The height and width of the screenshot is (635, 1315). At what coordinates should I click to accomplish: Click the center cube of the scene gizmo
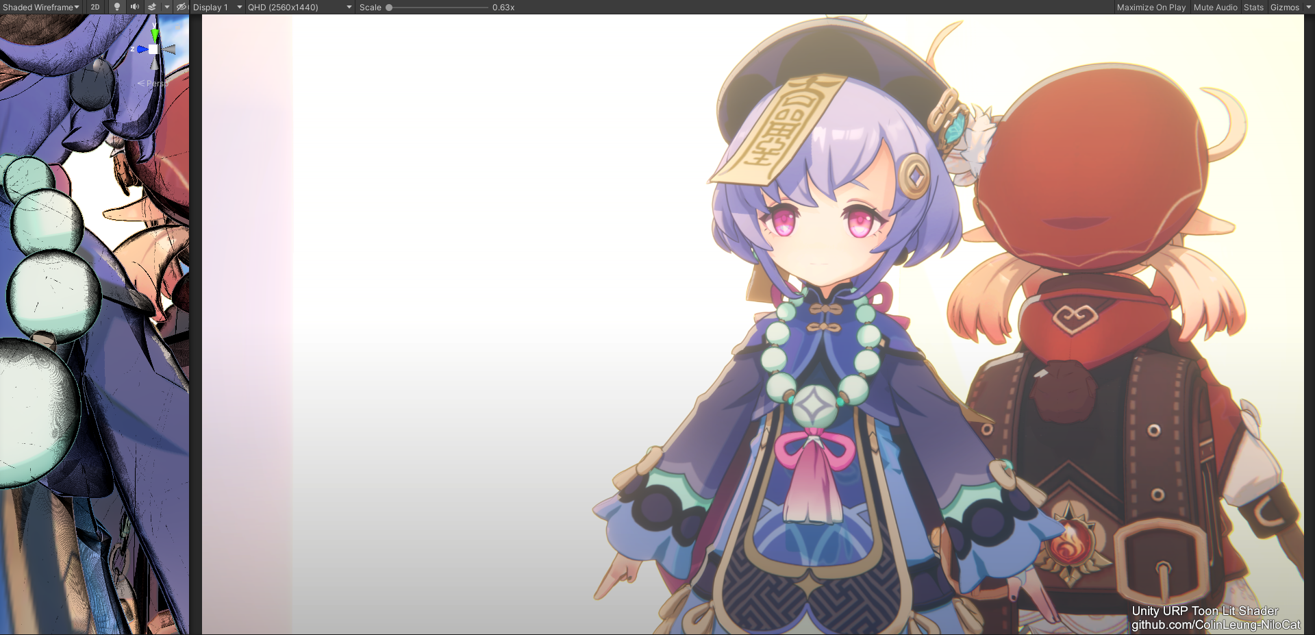tap(153, 49)
